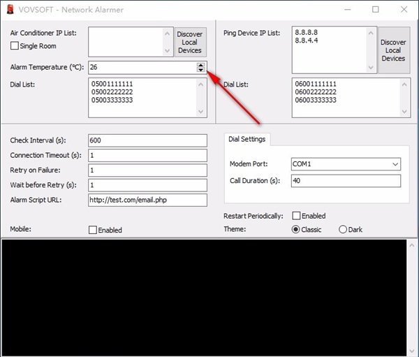Click the Wait before Retry field
419x357 pixels.
(147, 185)
